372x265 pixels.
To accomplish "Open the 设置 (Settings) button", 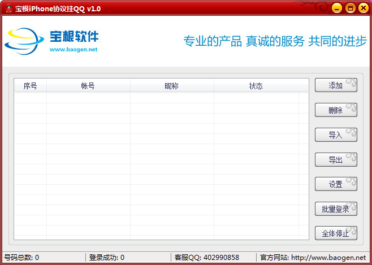I will (336, 184).
